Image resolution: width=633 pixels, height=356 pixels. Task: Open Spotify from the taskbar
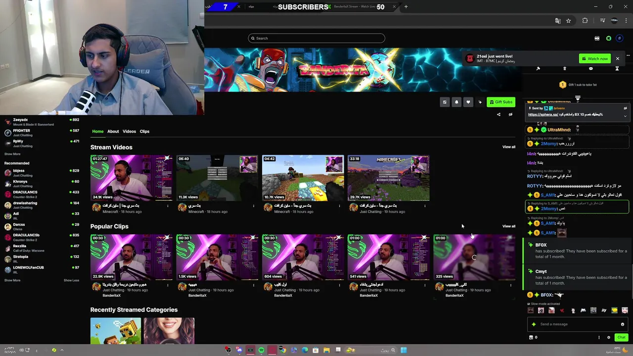pos(261,350)
